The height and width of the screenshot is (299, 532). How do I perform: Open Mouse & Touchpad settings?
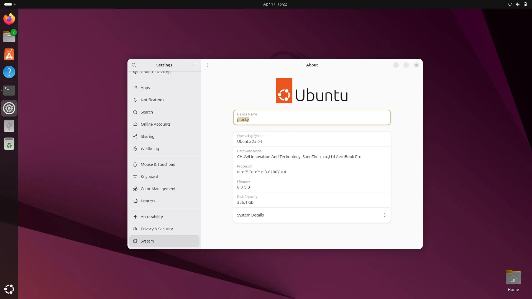(164, 164)
